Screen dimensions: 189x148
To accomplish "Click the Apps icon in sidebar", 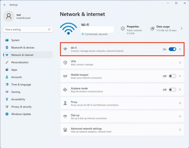I will 7,70.
